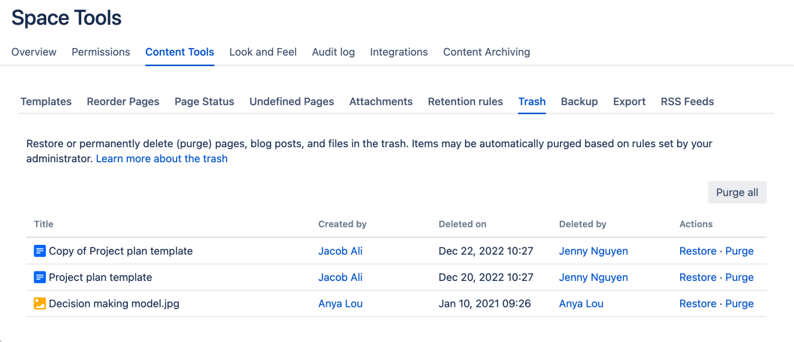This screenshot has width=794, height=342.
Task: Purge Copy of Project plan template
Action: point(739,251)
